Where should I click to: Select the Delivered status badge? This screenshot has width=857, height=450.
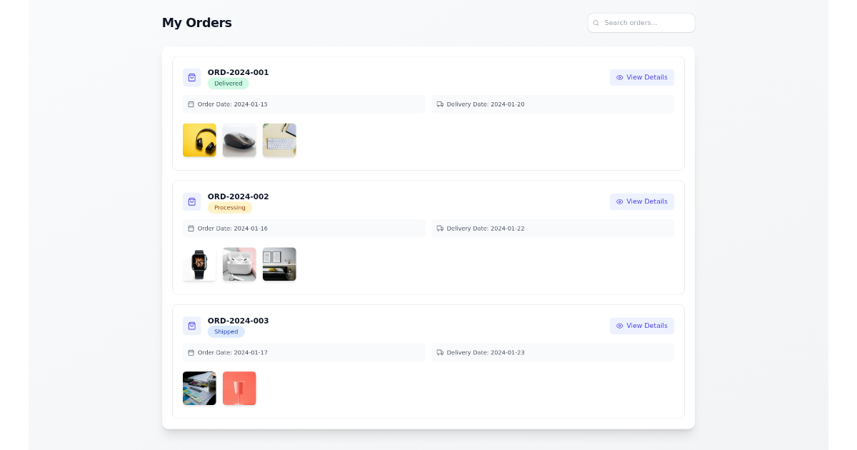tap(228, 83)
